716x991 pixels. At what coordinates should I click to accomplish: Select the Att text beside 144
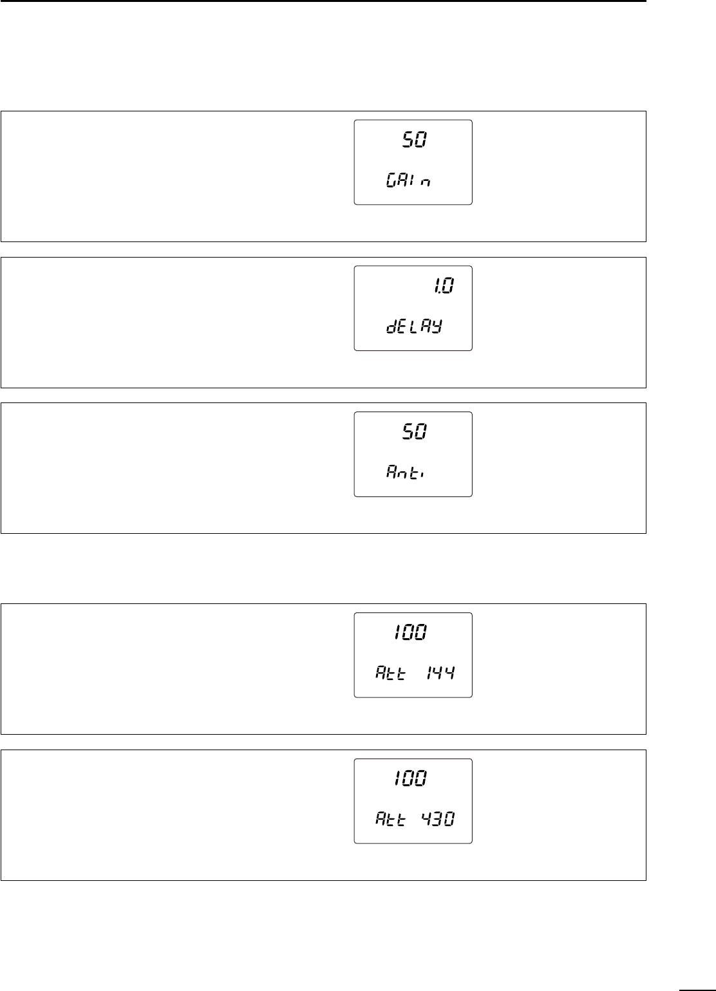coord(390,674)
